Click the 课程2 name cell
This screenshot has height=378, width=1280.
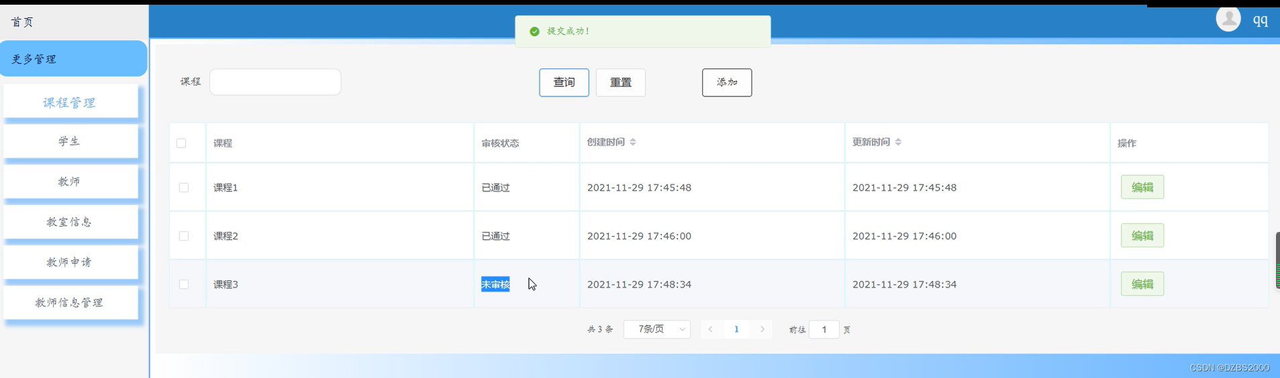tap(340, 236)
